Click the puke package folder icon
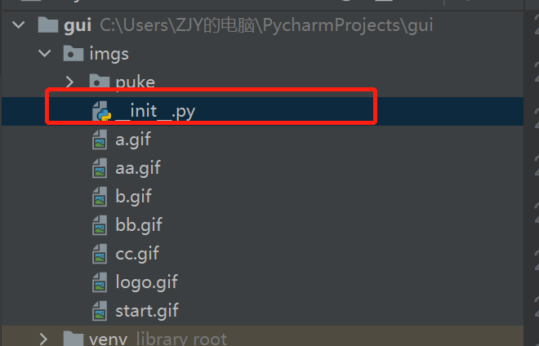The height and width of the screenshot is (346, 539). (100, 82)
